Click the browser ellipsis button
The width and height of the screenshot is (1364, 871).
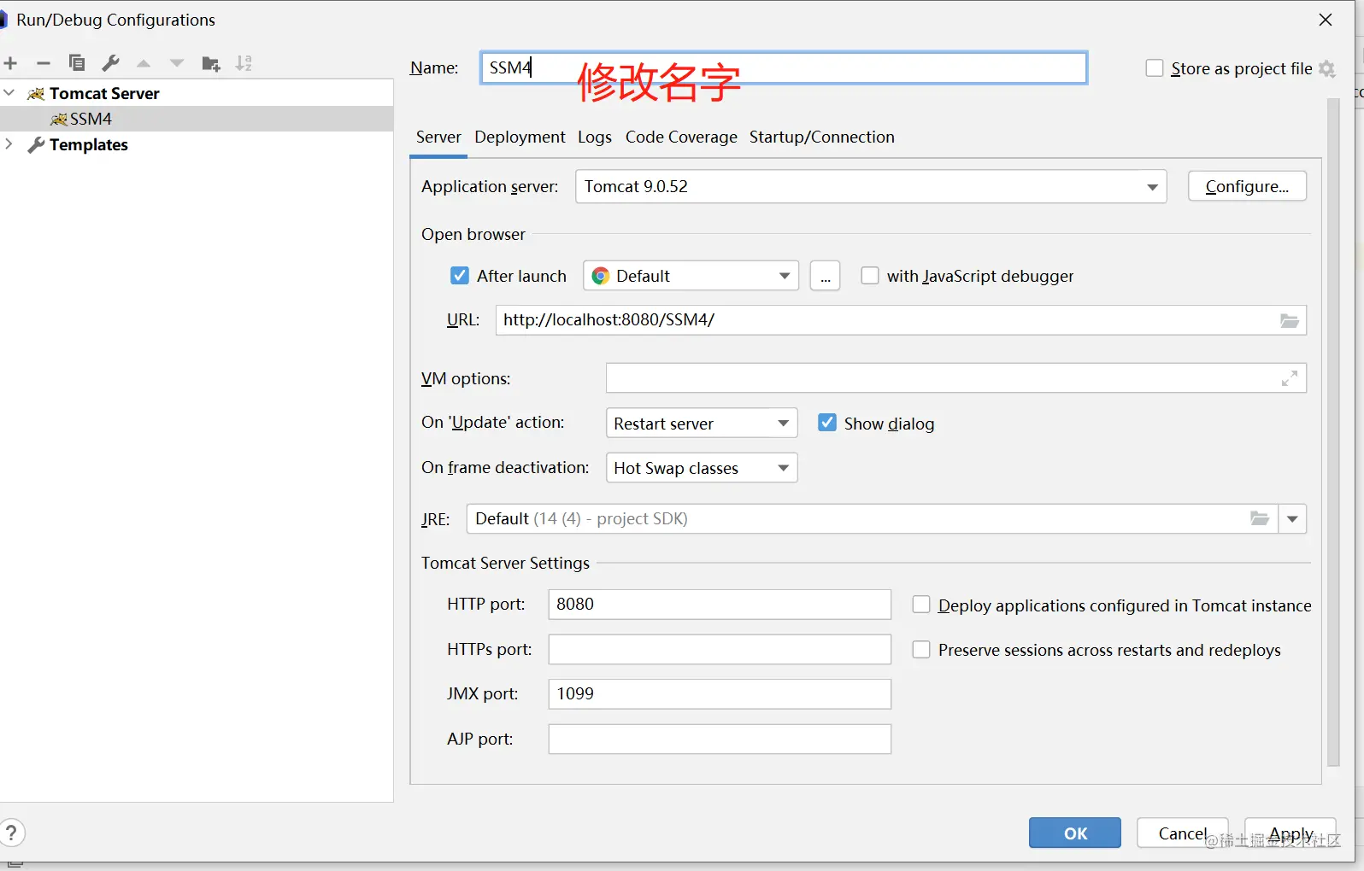[825, 276]
